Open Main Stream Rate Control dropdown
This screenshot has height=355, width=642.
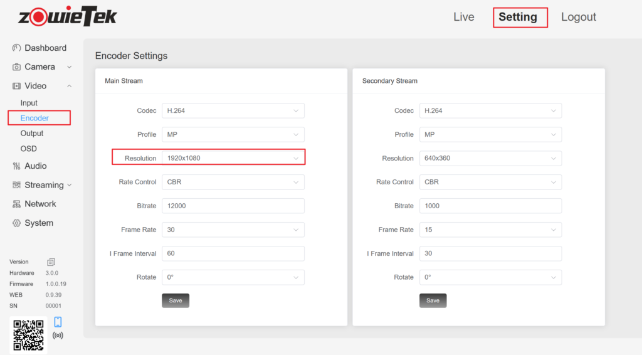coord(233,182)
